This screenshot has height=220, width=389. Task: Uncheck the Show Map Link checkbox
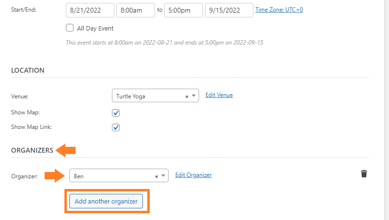click(x=116, y=127)
